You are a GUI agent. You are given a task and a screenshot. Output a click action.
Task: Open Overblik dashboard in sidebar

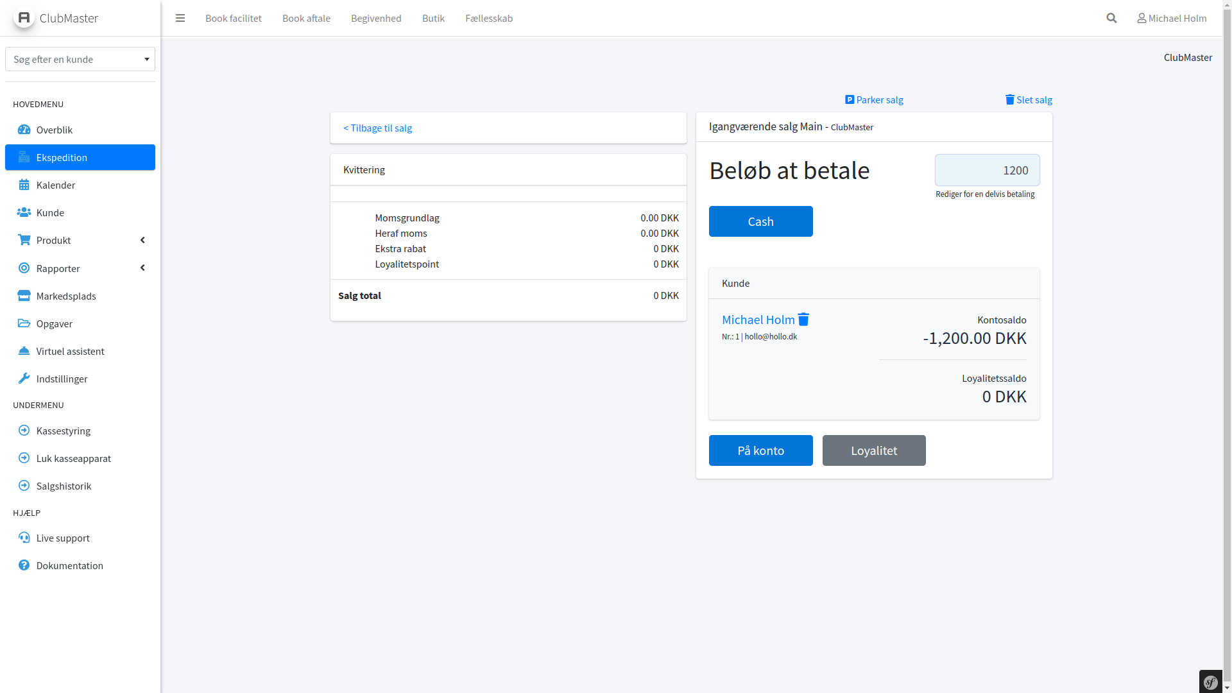pos(55,130)
